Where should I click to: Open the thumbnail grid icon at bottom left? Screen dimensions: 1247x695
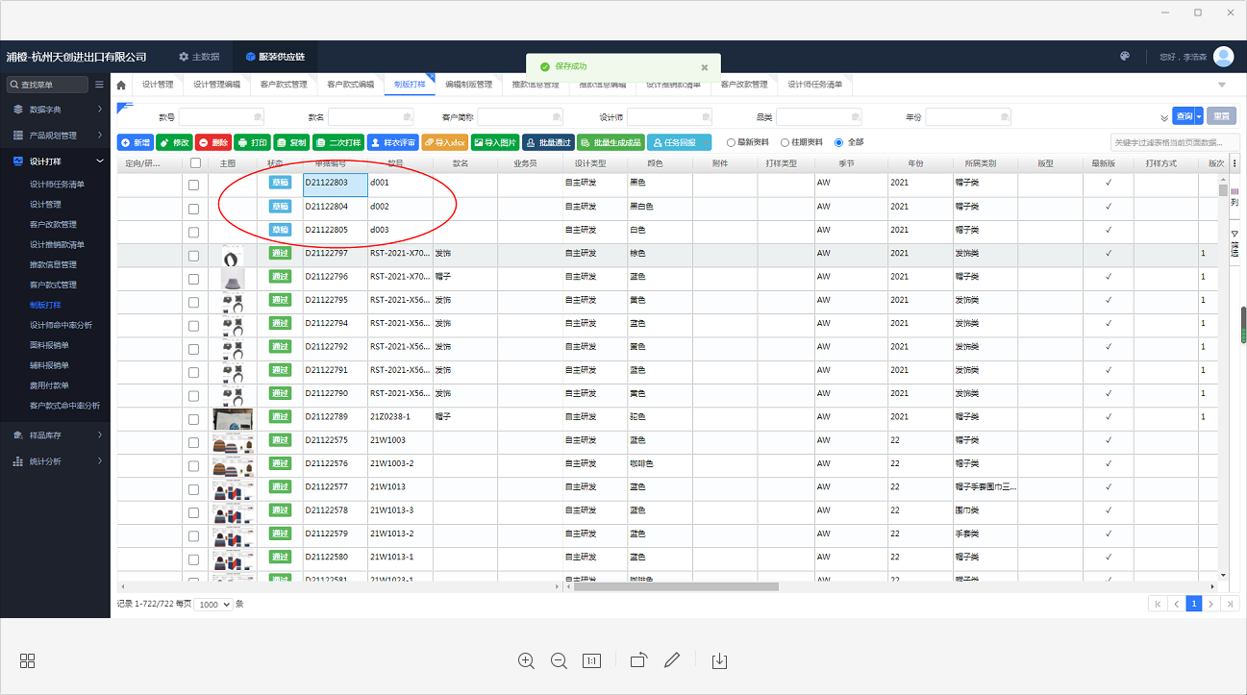(28, 660)
